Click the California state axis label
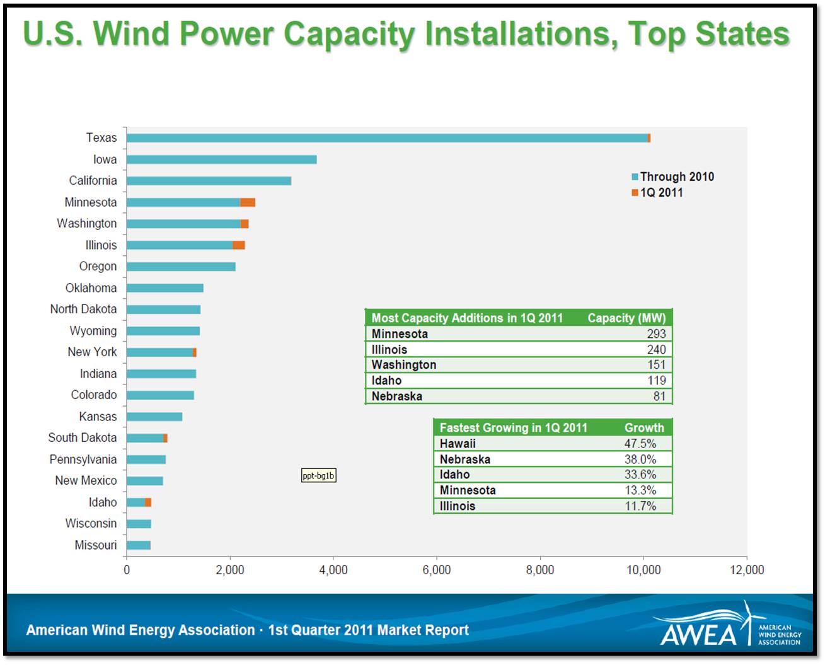 (x=93, y=181)
